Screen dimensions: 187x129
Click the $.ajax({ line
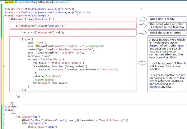27,39
